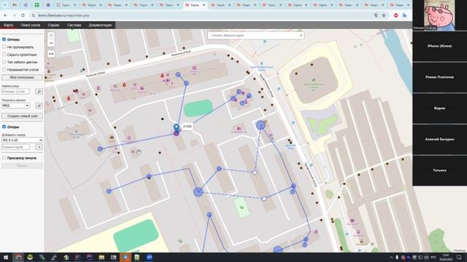Click the plus button to add a pole
467x262 pixels.
[39, 147]
